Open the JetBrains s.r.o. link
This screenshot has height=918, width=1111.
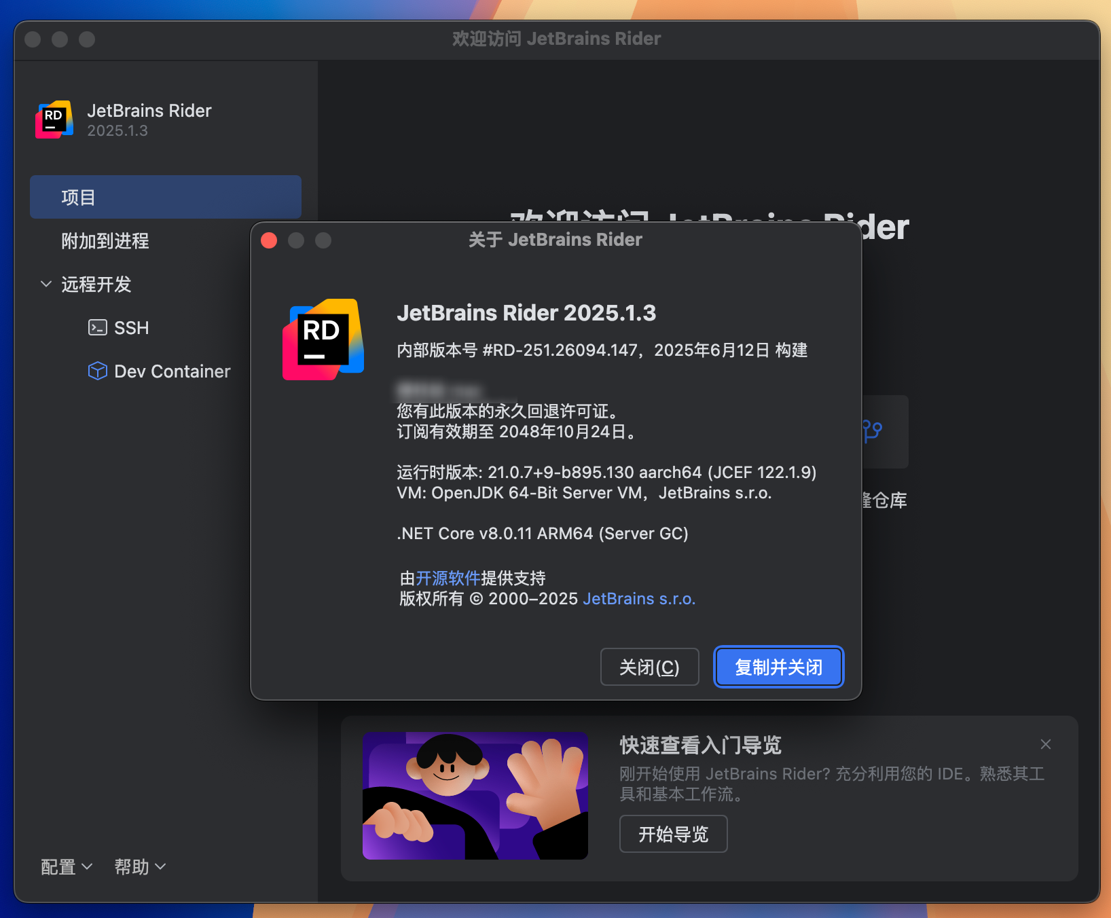[639, 599]
